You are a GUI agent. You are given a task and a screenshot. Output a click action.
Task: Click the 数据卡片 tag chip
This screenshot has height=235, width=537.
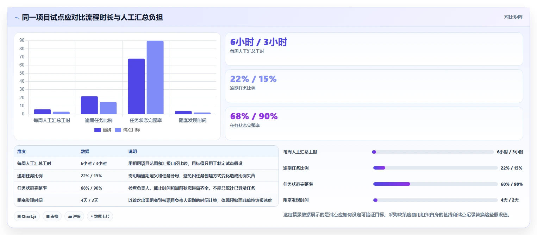100,216
